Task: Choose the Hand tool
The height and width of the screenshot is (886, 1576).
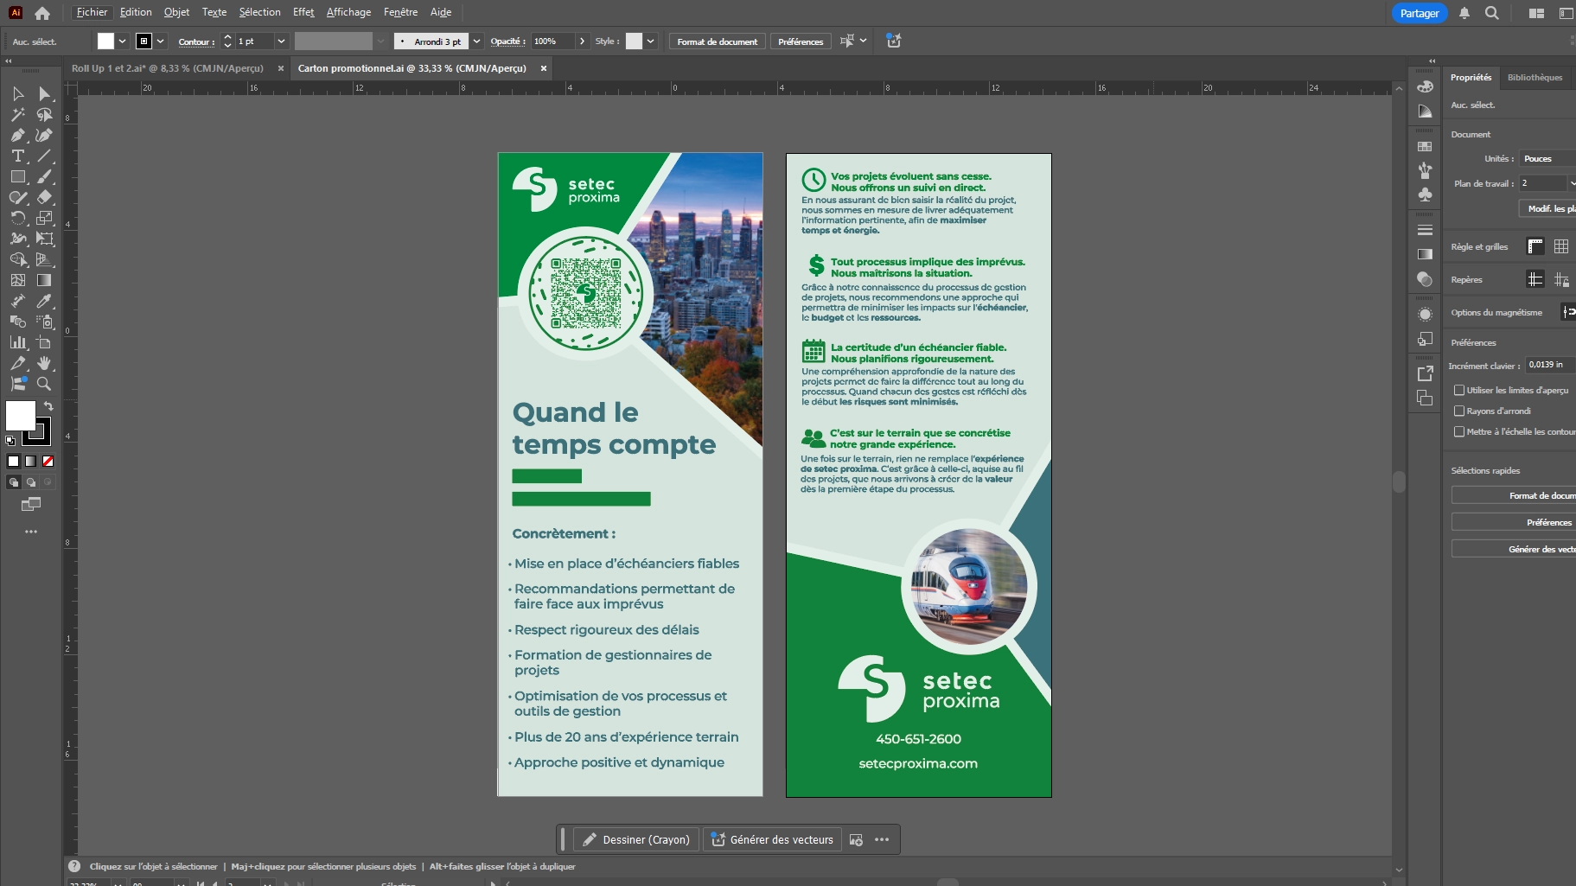Action: click(44, 363)
